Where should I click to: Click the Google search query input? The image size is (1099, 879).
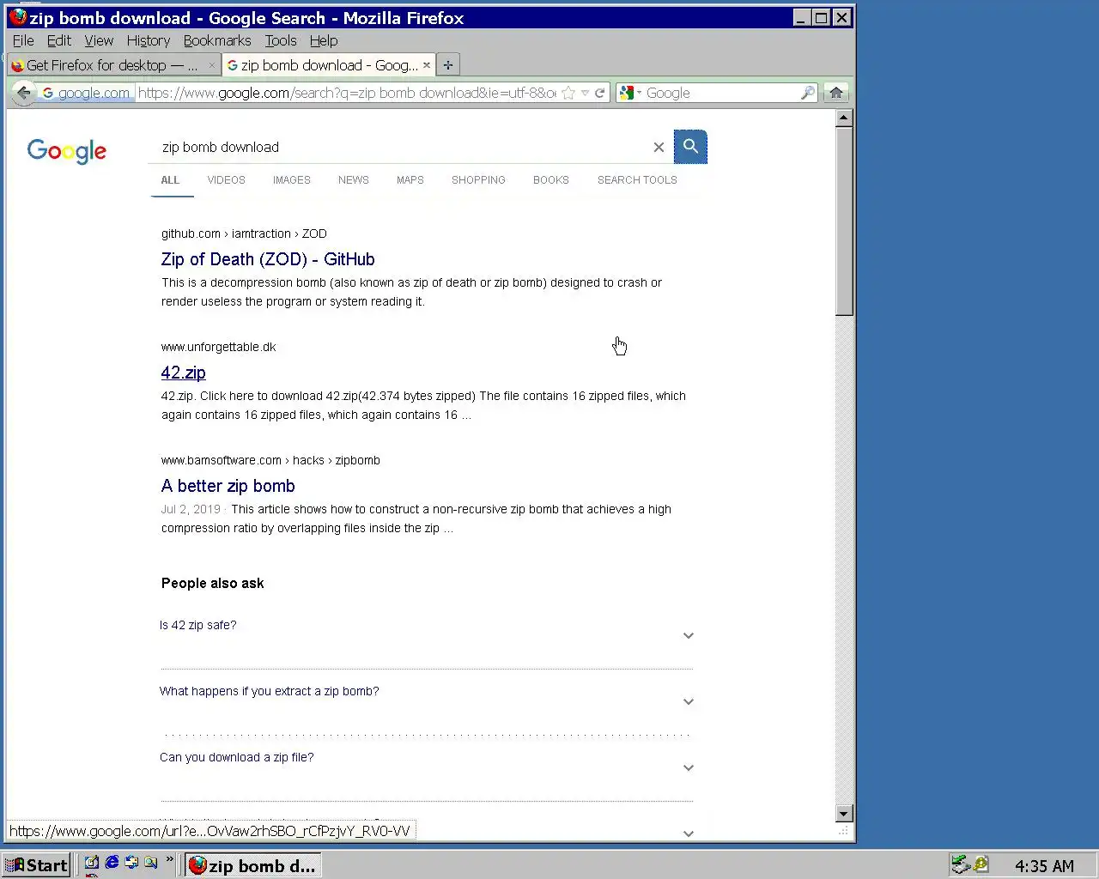pos(404,147)
